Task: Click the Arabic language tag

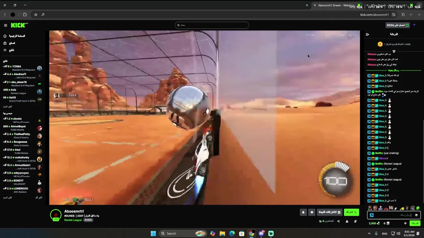Action: point(88,220)
